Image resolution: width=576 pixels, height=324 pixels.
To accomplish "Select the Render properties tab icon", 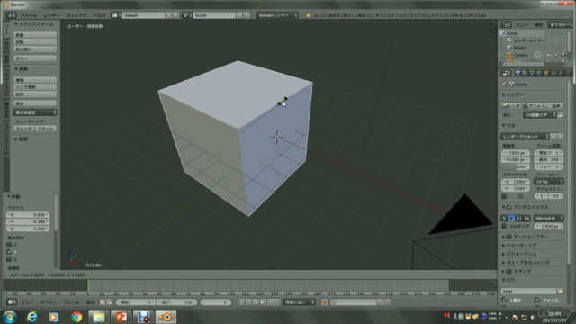I will (x=517, y=73).
